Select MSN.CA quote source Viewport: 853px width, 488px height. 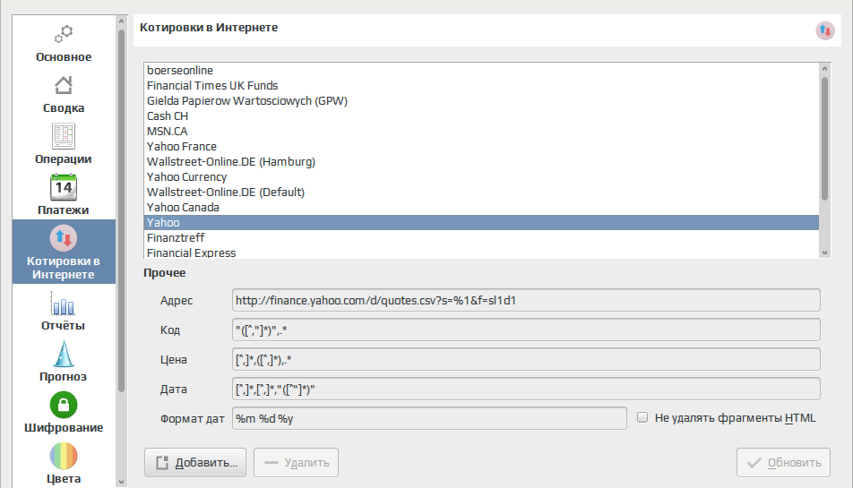click(x=481, y=131)
